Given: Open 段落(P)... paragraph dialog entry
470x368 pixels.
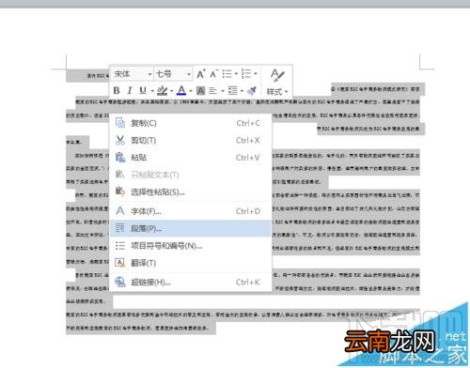Looking at the screenshot, I should [191, 228].
